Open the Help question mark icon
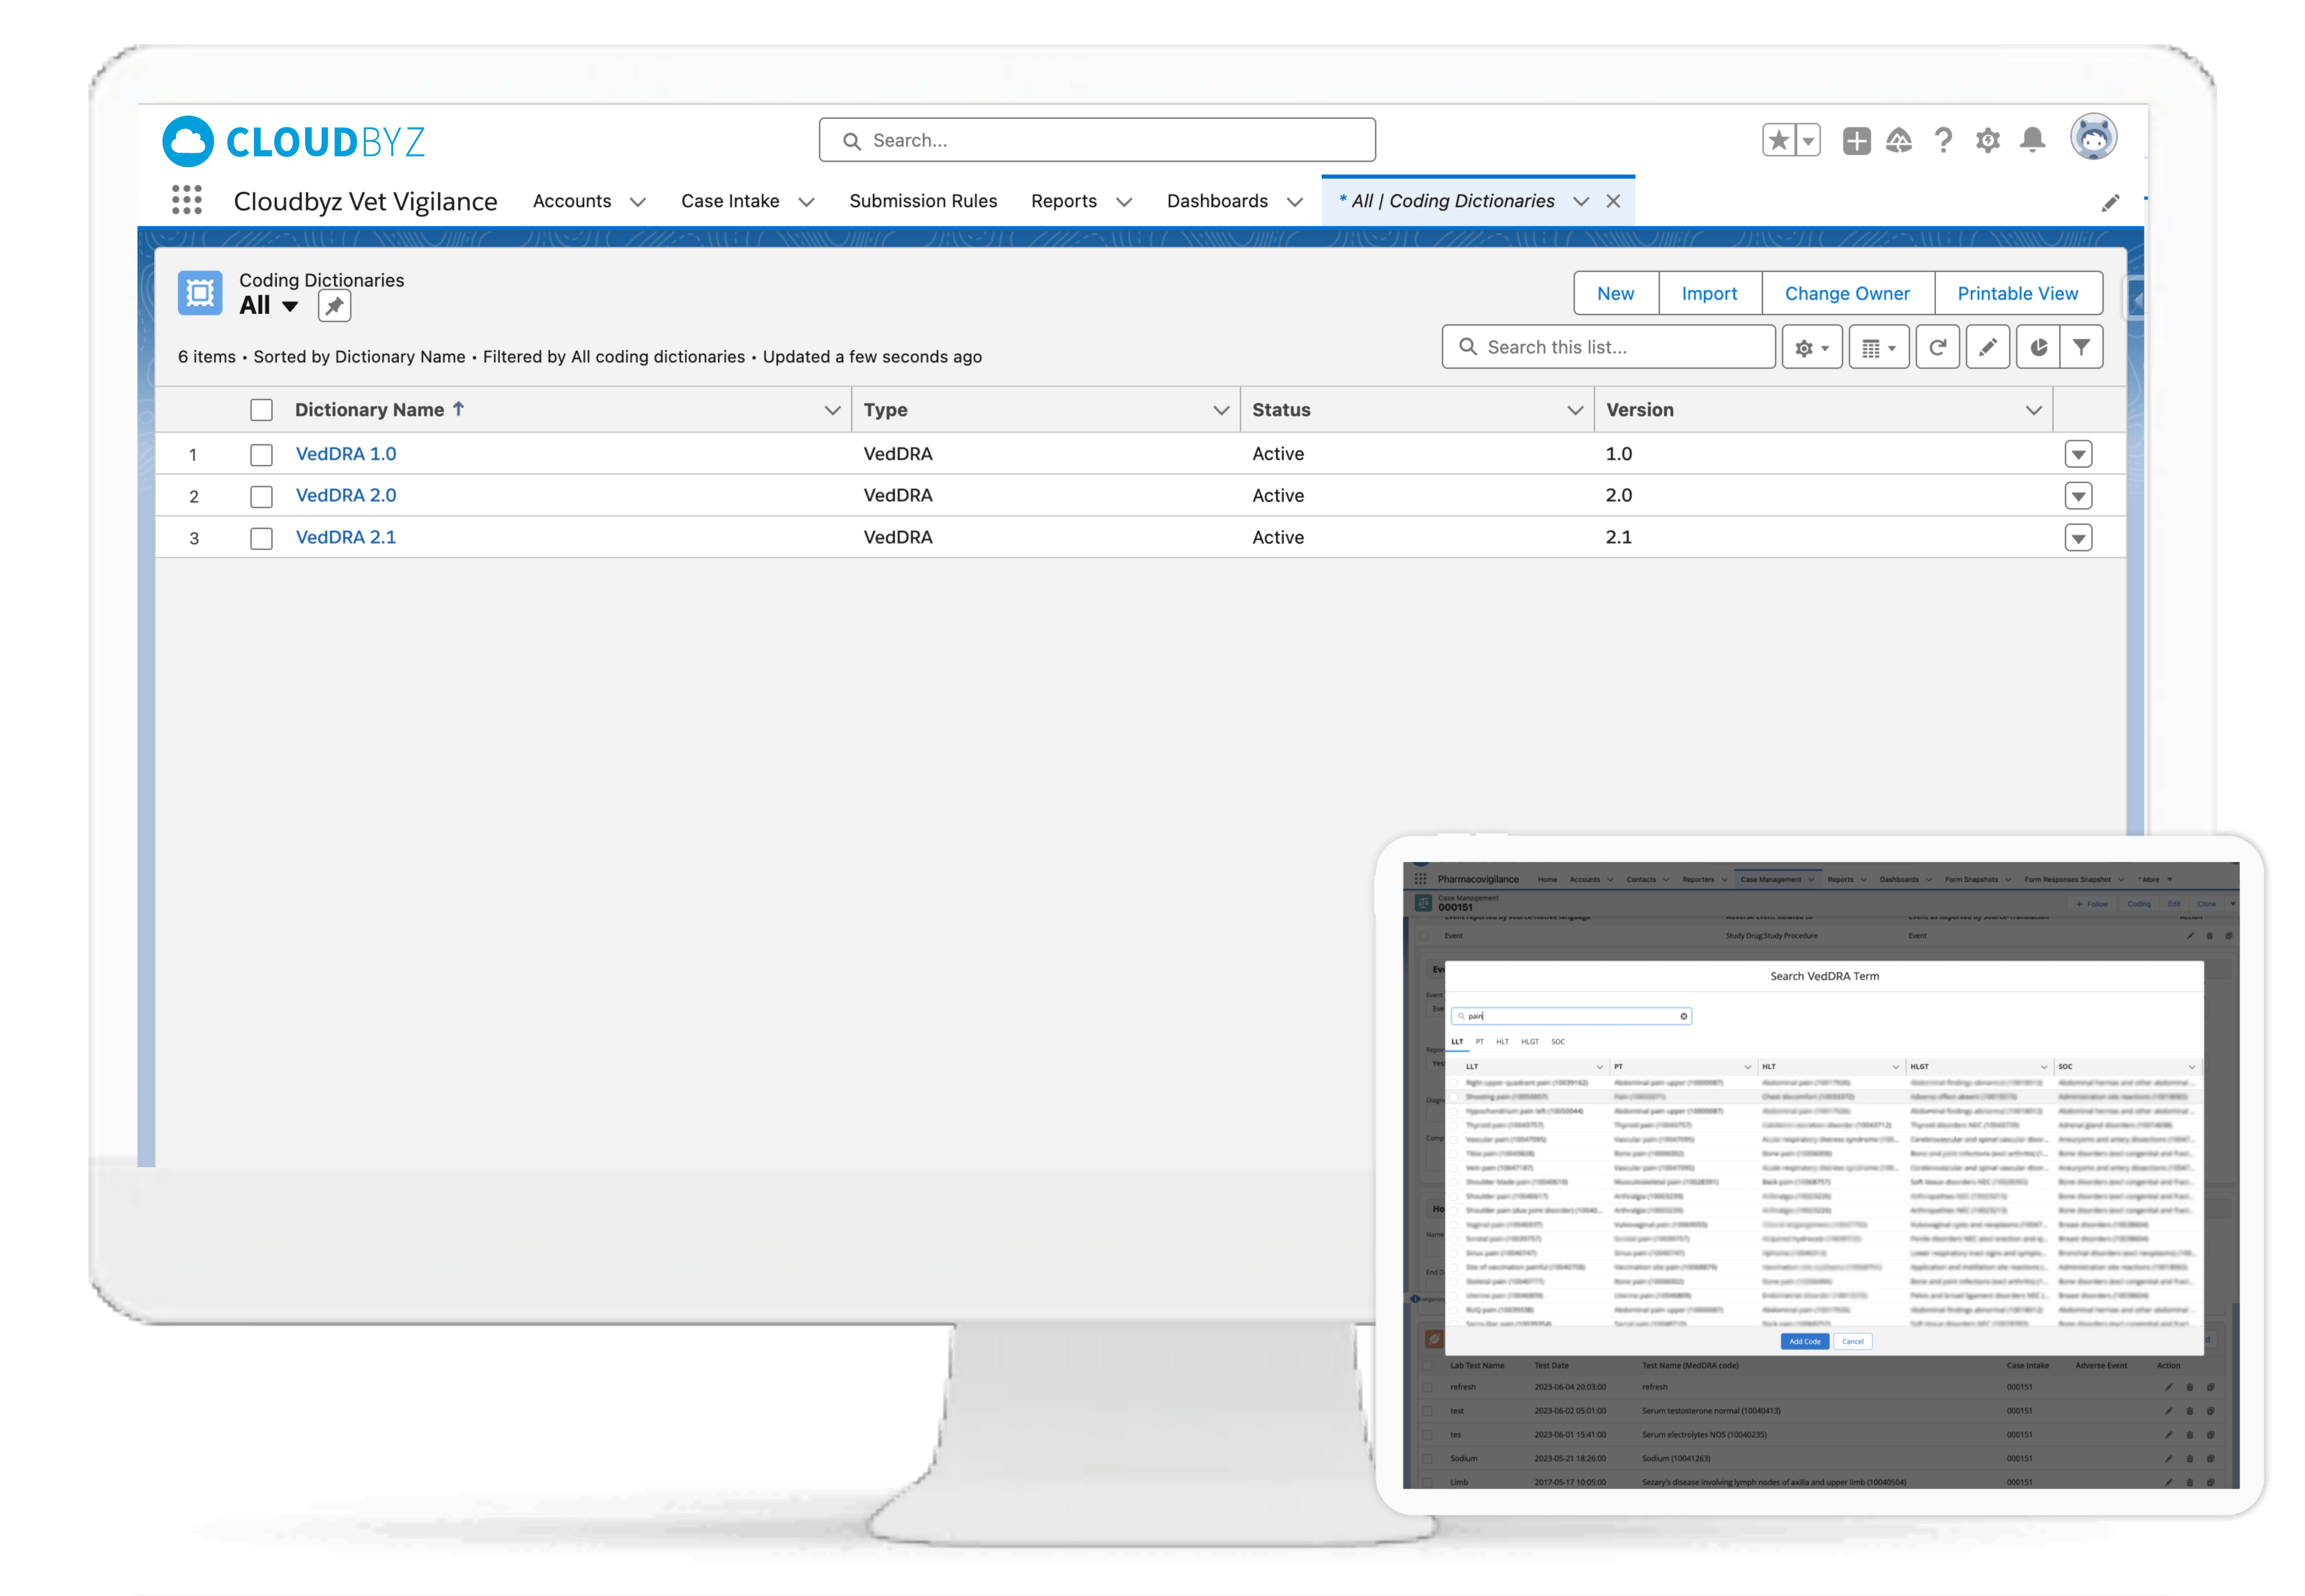This screenshot has width=2305, height=1596. coord(1943,140)
